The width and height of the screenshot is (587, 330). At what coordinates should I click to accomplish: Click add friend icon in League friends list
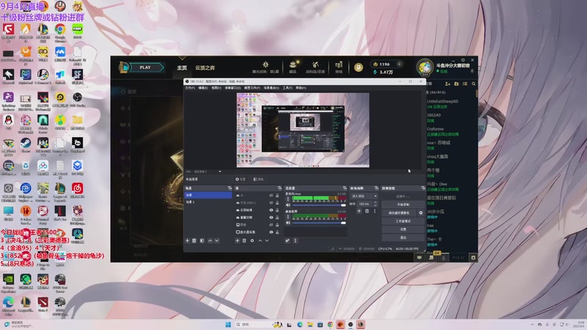tap(448, 84)
